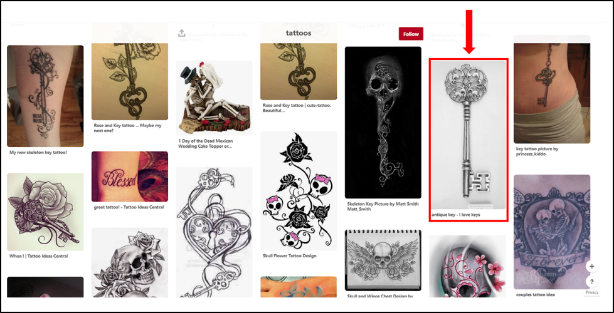Click the share upload icon

coord(181,33)
